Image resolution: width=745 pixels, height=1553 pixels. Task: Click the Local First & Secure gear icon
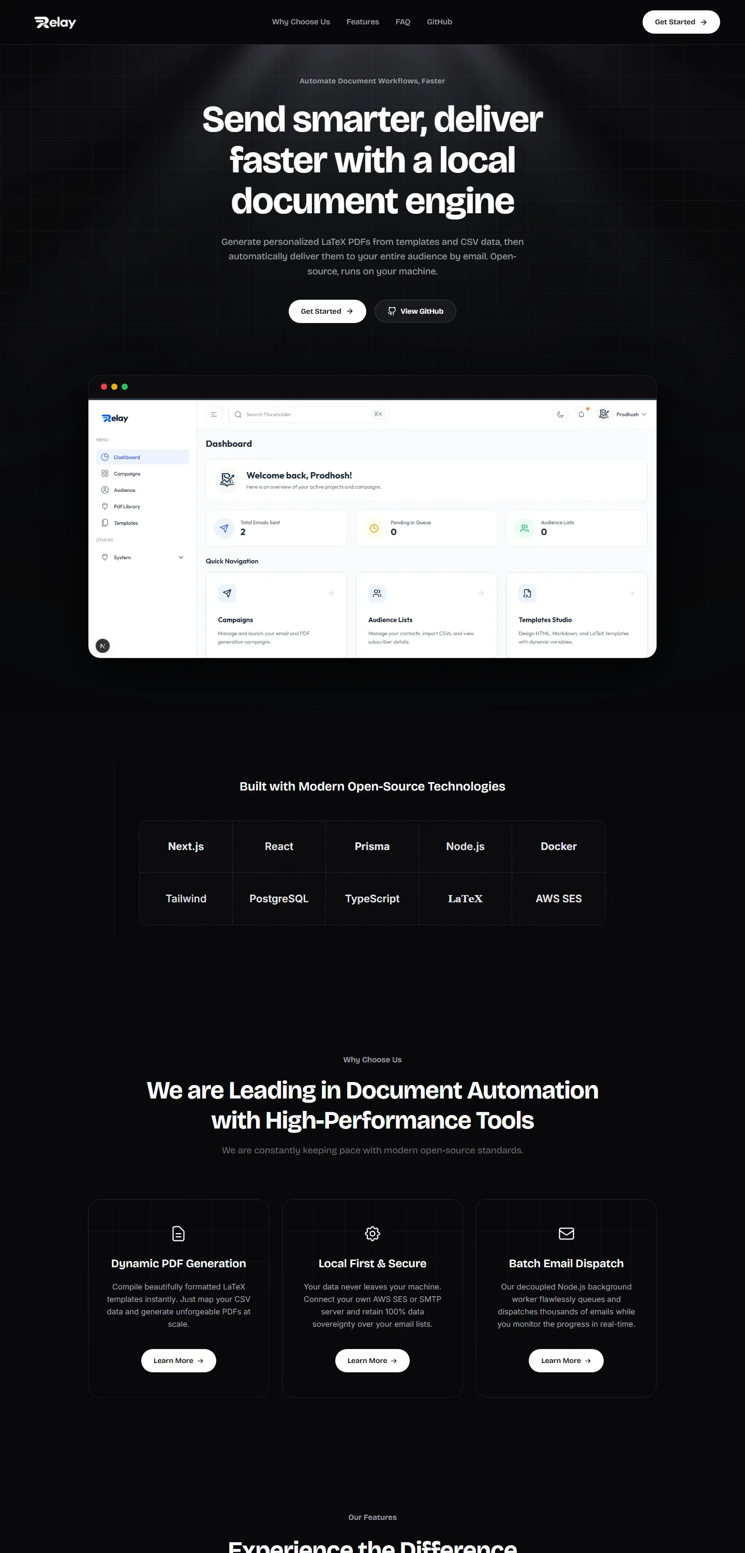pos(373,1234)
